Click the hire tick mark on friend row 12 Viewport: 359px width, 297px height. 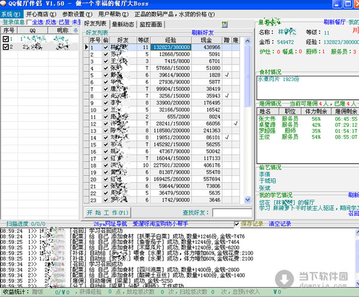click(x=236, y=124)
